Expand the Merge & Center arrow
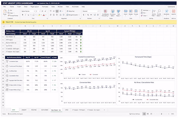Screen dimensions: 178x118 [x=79, y=15]
